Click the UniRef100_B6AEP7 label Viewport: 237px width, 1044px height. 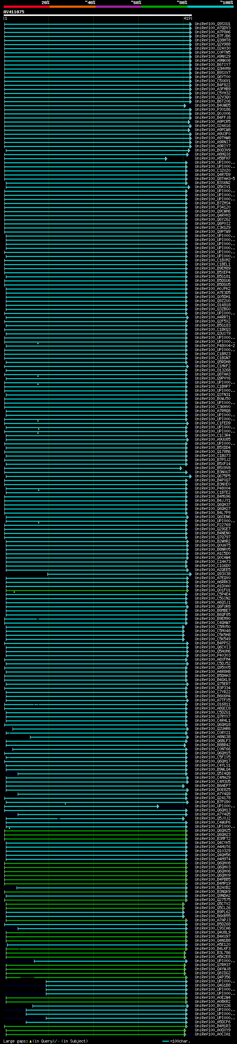click(x=212, y=786)
